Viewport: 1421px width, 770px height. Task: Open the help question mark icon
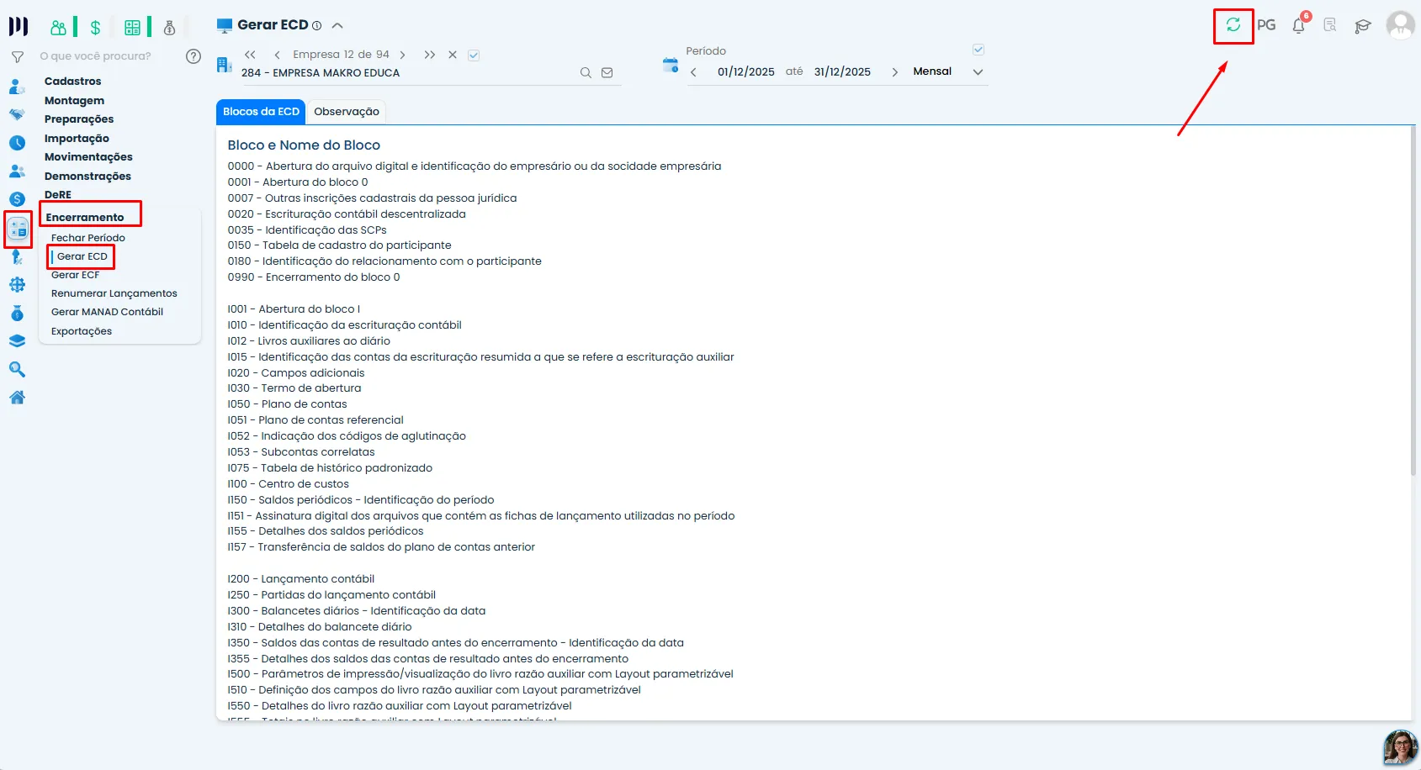click(x=194, y=56)
